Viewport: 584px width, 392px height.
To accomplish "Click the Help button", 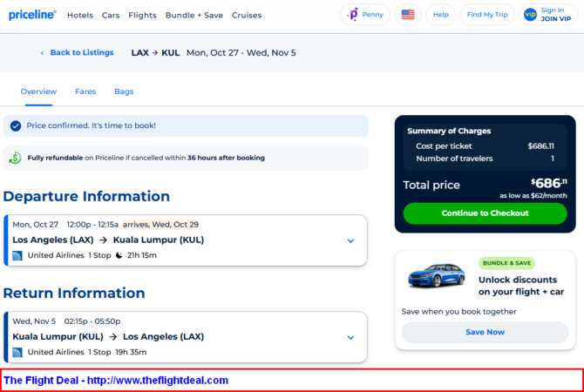I will pos(440,15).
